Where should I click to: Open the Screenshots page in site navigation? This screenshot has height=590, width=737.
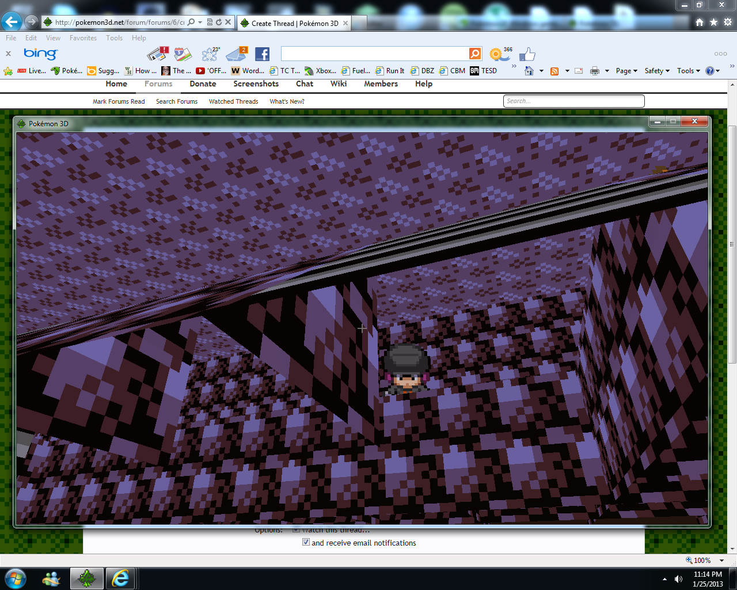[x=256, y=84]
